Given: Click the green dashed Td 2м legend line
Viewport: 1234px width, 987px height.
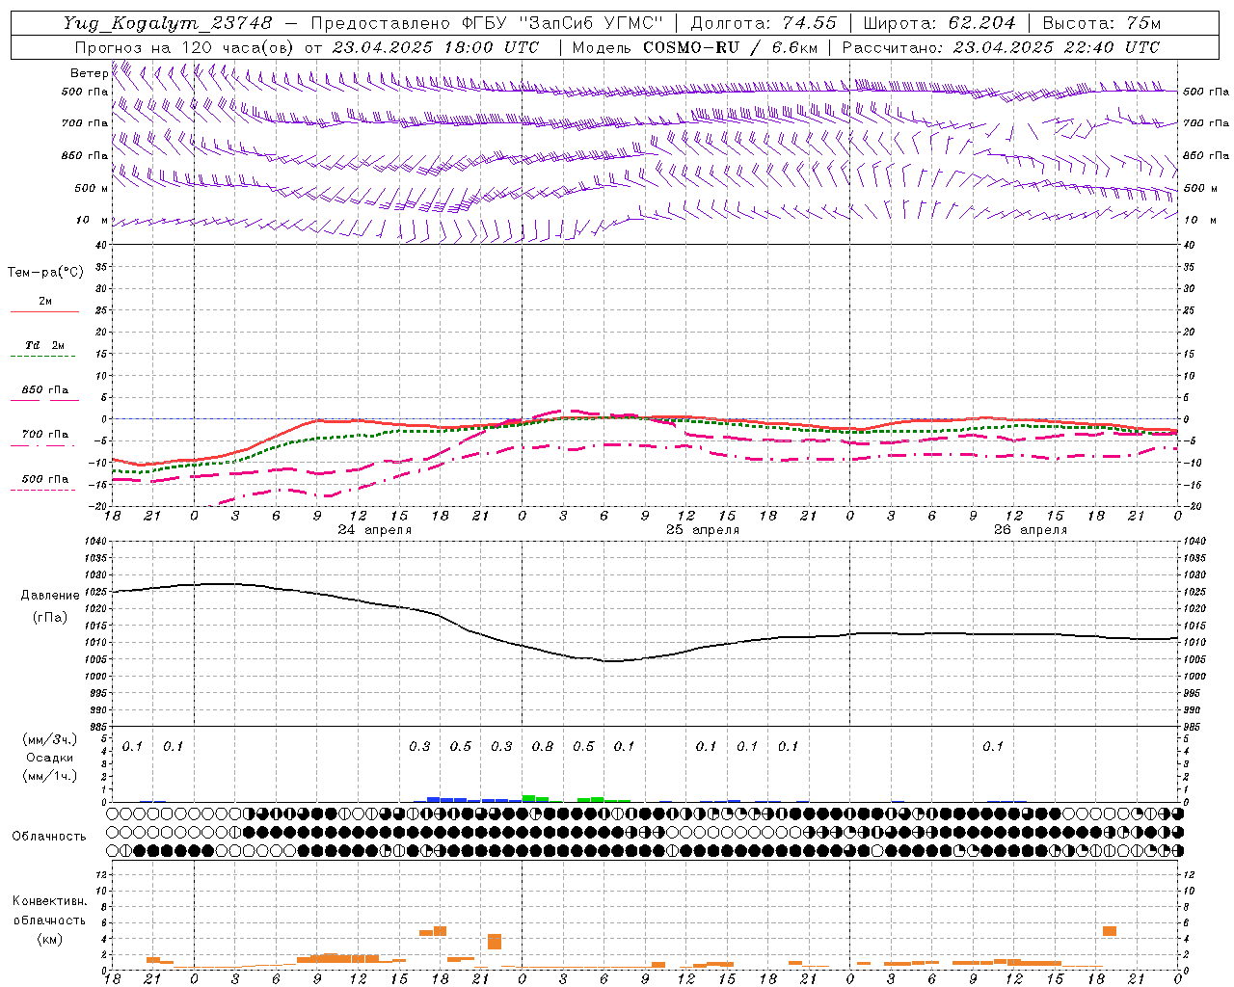Looking at the screenshot, I should [x=42, y=356].
